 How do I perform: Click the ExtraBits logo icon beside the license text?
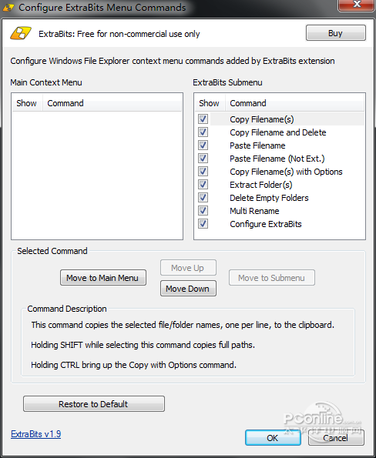click(20, 33)
